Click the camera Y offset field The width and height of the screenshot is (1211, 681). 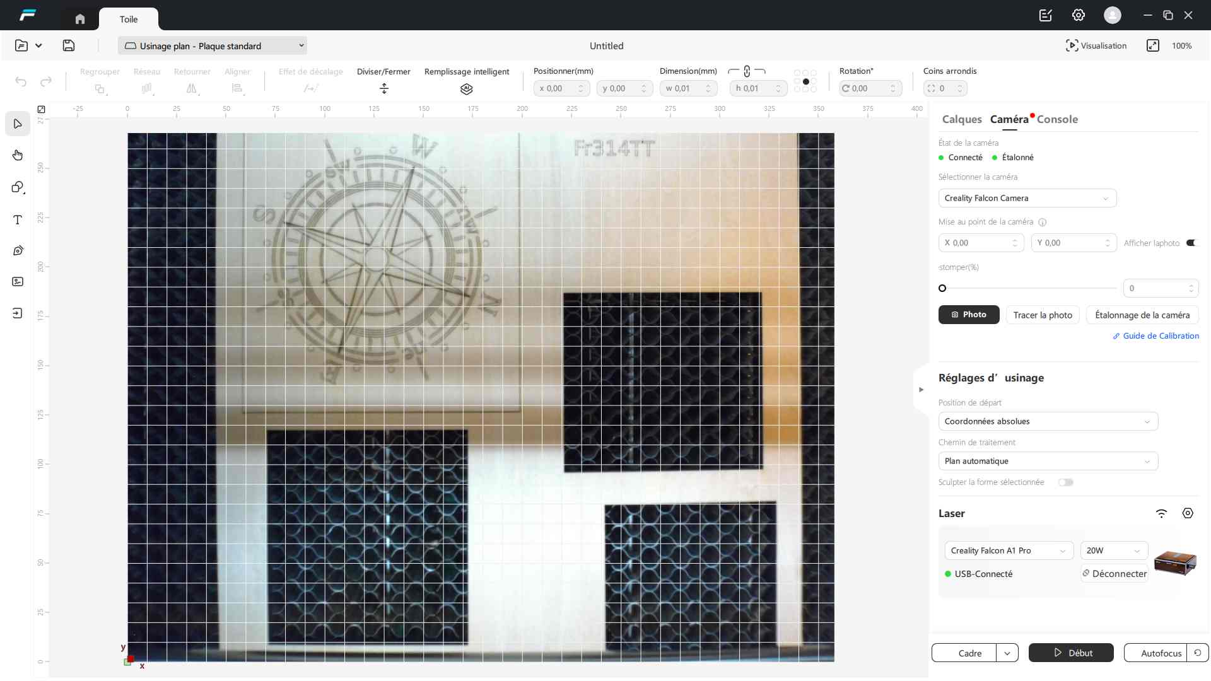1074,243
